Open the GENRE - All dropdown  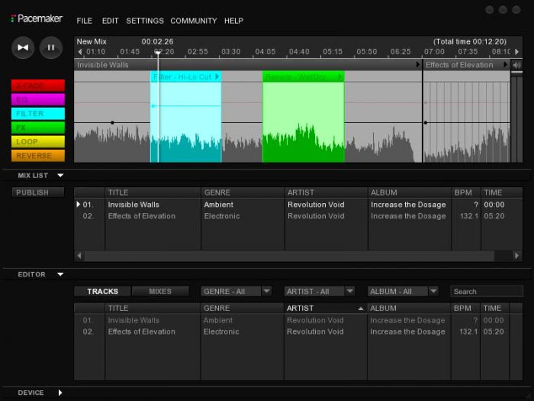236,291
